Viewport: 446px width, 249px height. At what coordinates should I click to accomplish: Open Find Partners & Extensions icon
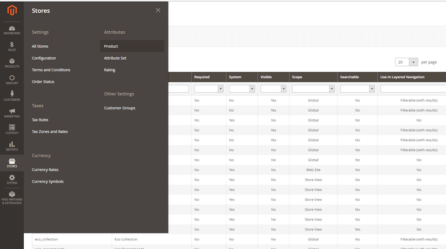pos(12,197)
